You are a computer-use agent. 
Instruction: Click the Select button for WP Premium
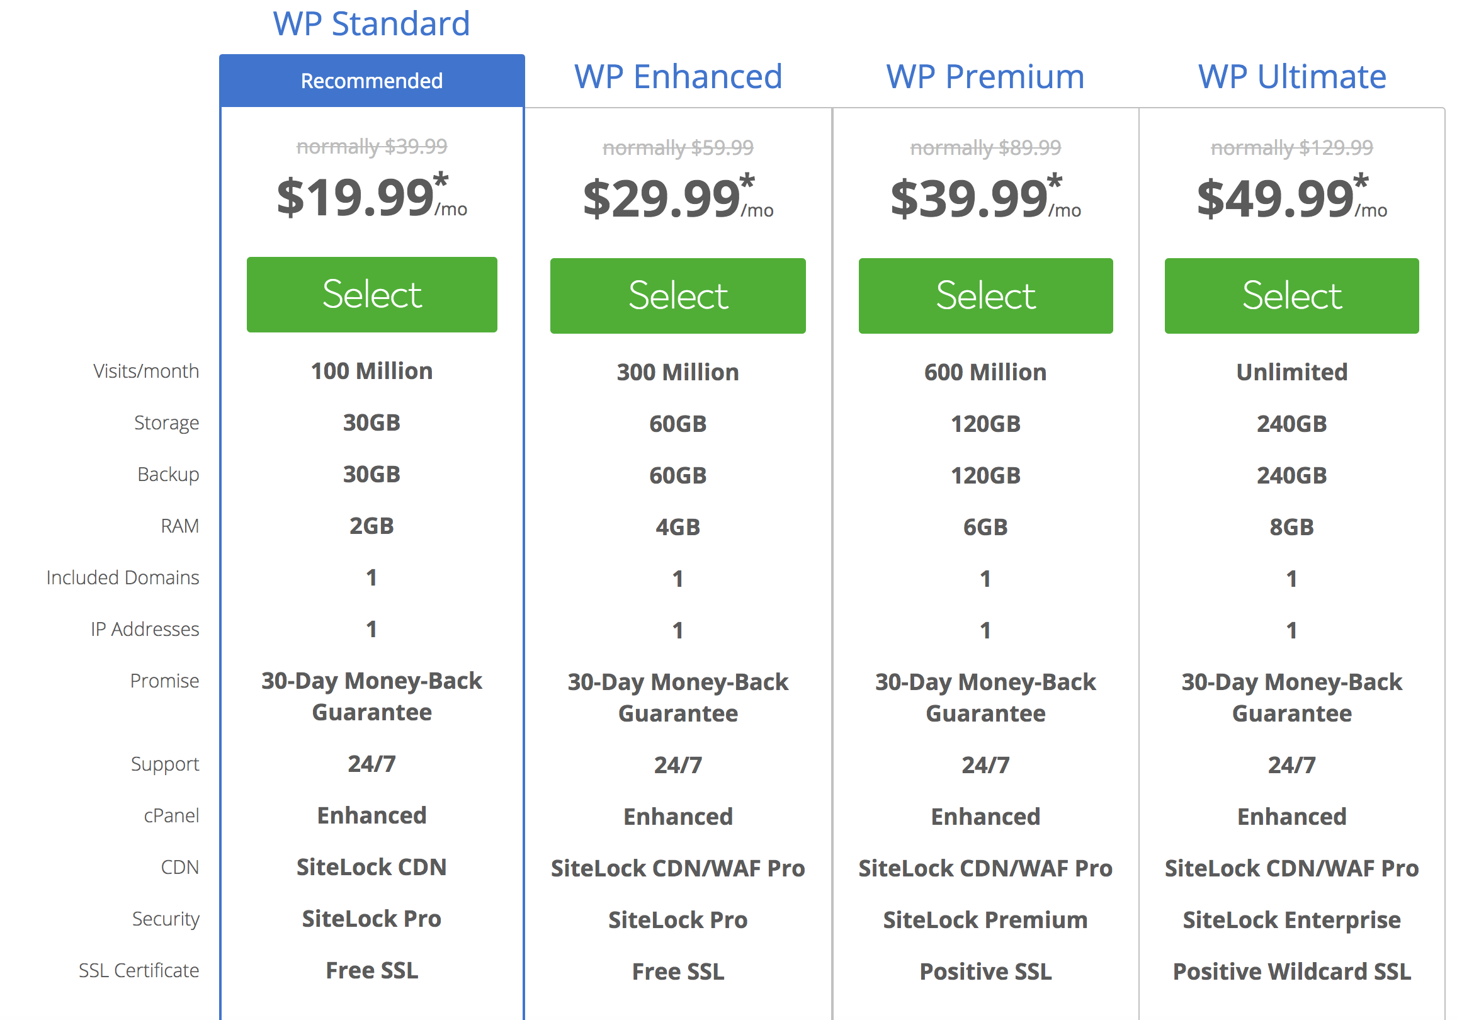[x=984, y=294]
